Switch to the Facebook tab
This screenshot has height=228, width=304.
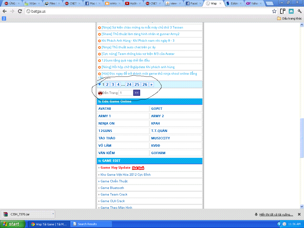point(194,4)
